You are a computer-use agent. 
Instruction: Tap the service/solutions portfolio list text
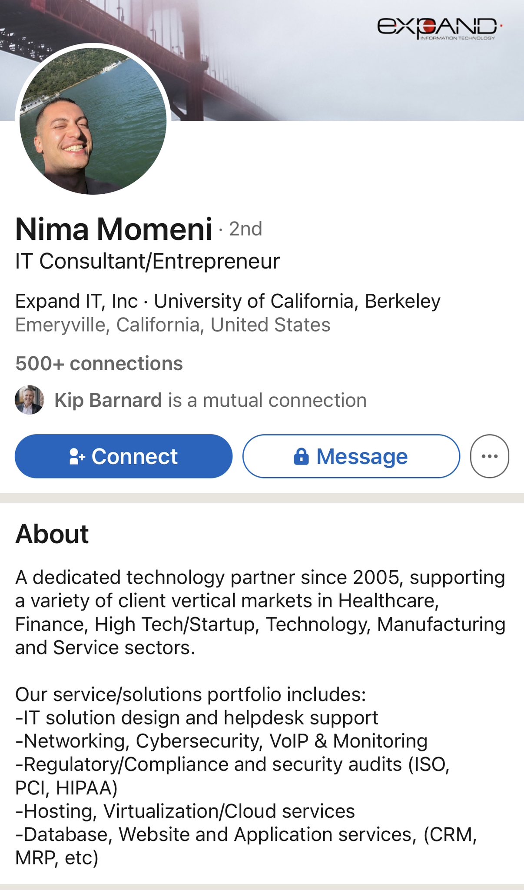pyautogui.click(x=246, y=776)
